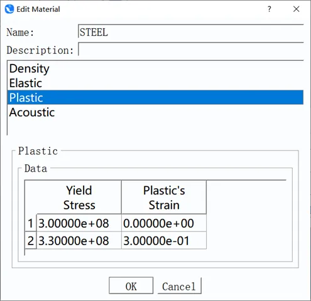The height and width of the screenshot is (301, 311).
Task: Select row 1 header in data table
Action: (x=31, y=223)
